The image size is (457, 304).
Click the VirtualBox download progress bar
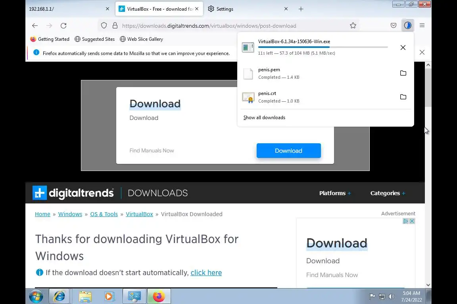coord(323,47)
